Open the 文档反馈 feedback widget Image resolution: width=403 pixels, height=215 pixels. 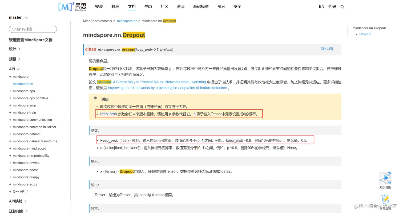pos(385,202)
